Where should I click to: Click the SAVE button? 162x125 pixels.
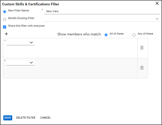point(8,118)
